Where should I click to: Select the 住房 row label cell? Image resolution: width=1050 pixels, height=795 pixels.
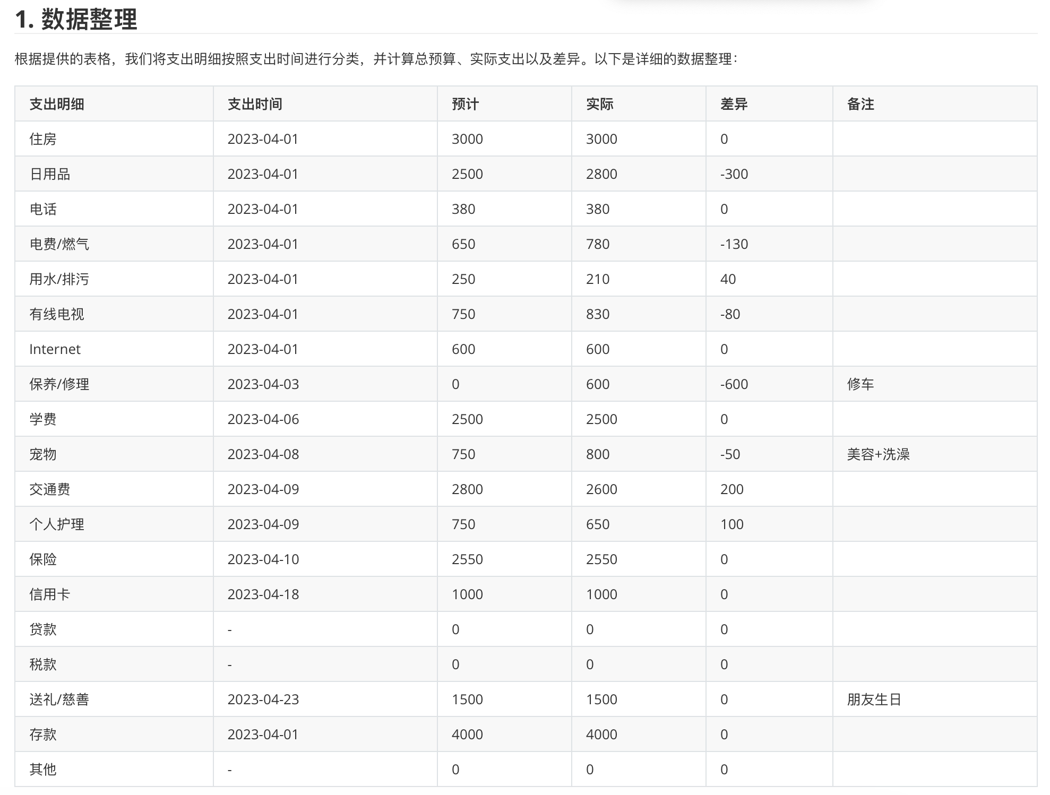pos(43,139)
